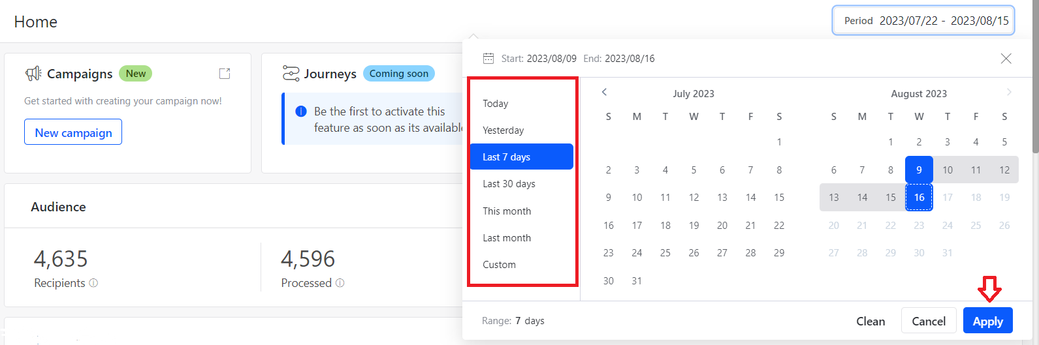The height and width of the screenshot is (345, 1039).
Task: Pick August 16 in the calendar
Action: coord(919,198)
